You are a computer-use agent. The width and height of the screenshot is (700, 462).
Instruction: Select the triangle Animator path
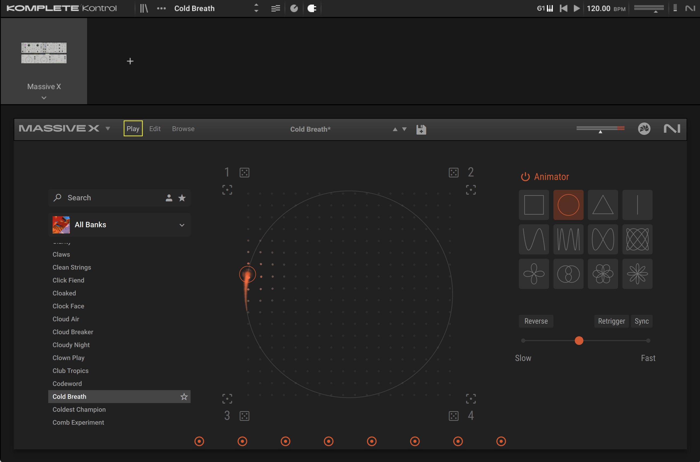point(603,205)
